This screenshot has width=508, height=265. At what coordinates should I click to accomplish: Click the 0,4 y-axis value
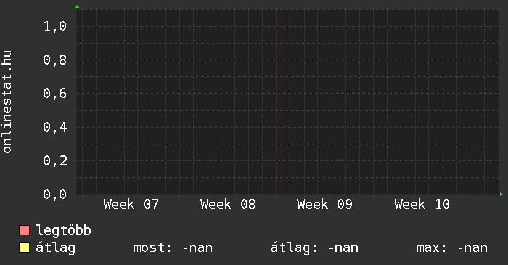point(55,128)
